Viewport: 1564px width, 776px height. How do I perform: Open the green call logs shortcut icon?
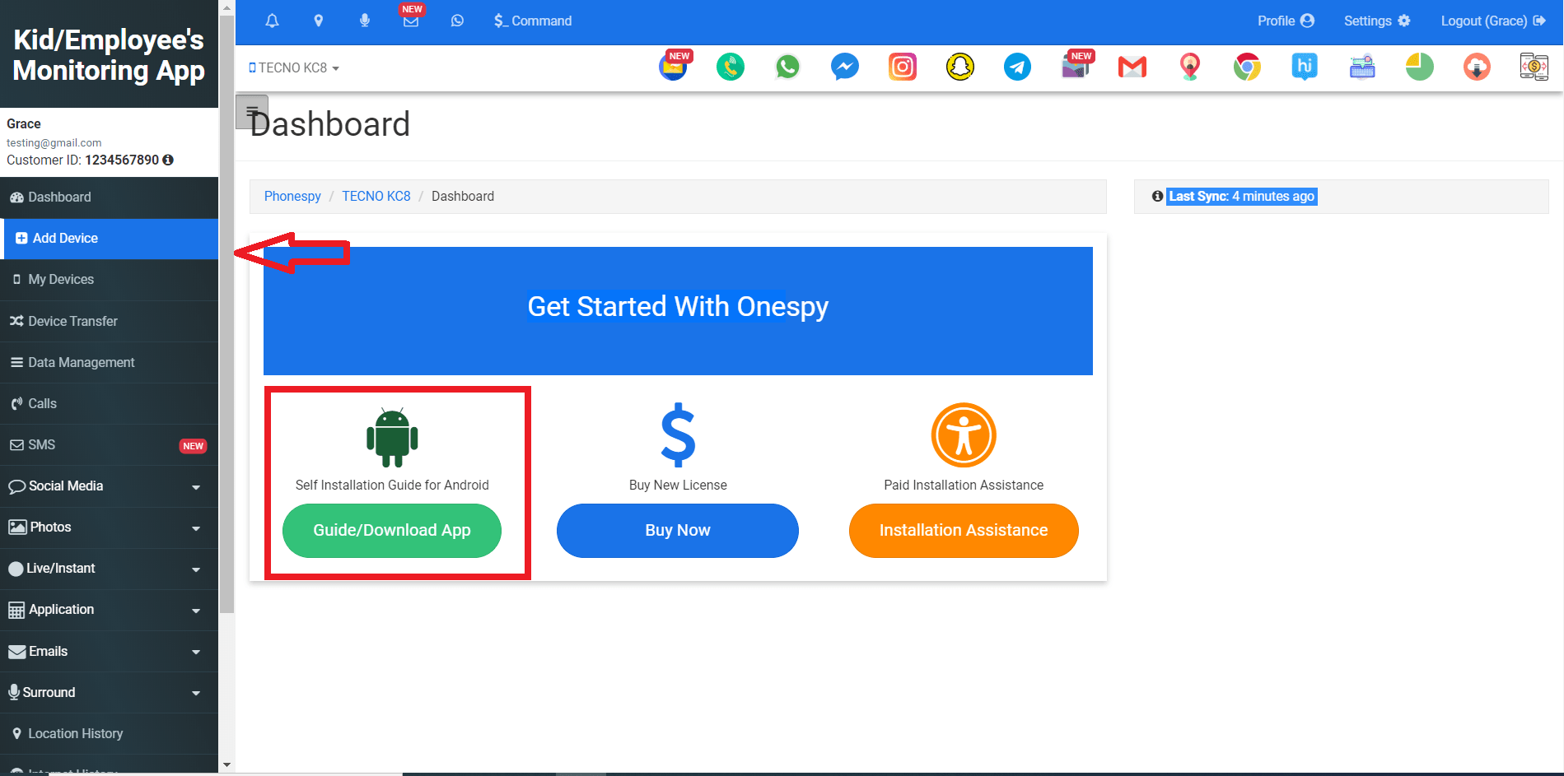coord(731,67)
